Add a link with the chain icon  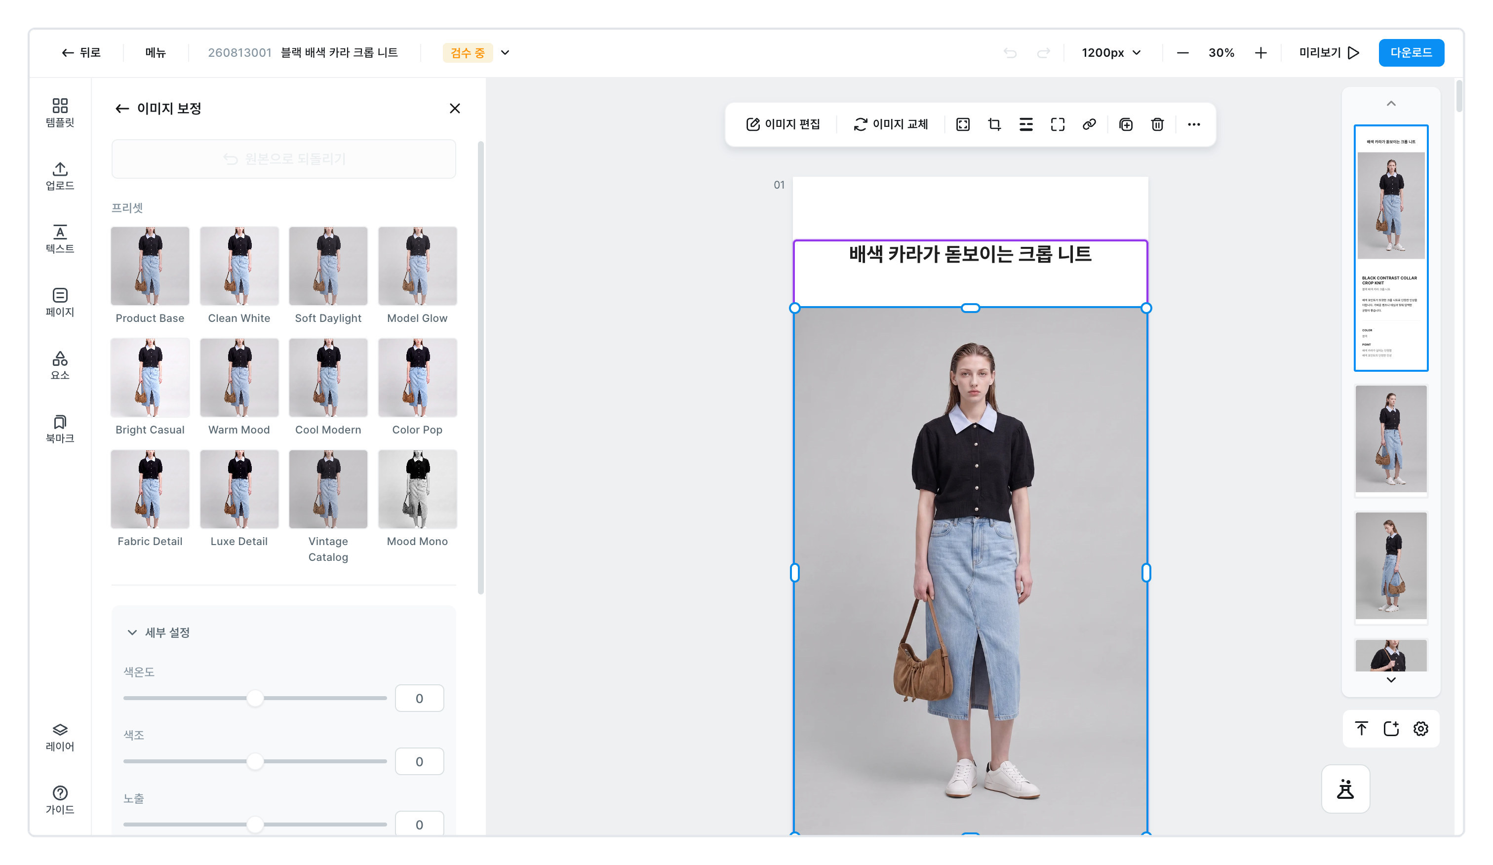(x=1089, y=124)
